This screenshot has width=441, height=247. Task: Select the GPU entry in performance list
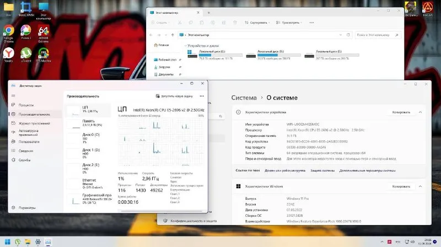(x=88, y=199)
